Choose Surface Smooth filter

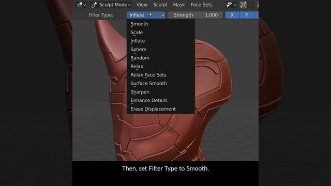pos(160,83)
